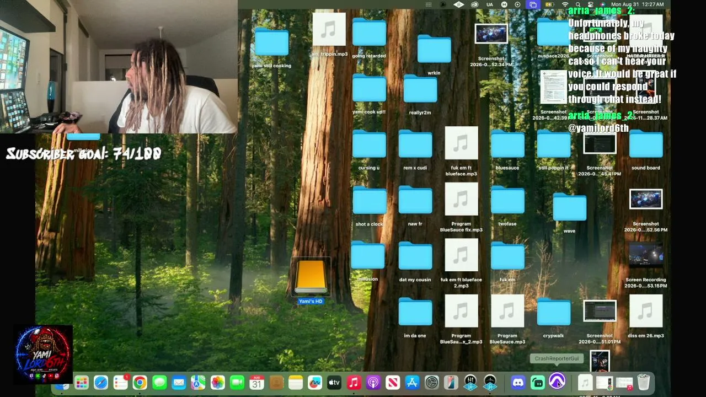Open iPhone Mirroring in the Dock
Viewport: 706px width, 397px height.
[x=451, y=382]
